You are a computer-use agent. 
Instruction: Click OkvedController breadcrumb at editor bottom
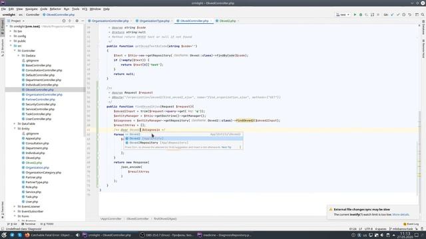[x=138, y=218]
